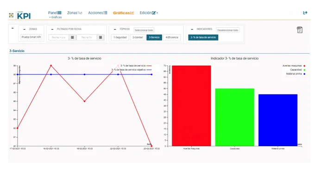
Task: Open the calendar for Fecha fin
Action: [101, 37]
